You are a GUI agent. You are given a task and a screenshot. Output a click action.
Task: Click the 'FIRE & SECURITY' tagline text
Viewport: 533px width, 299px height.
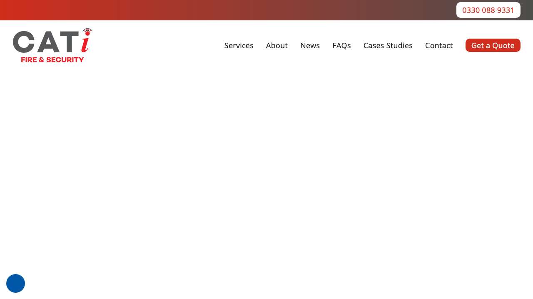pos(52,60)
